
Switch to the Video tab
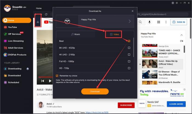(x=114, y=34)
